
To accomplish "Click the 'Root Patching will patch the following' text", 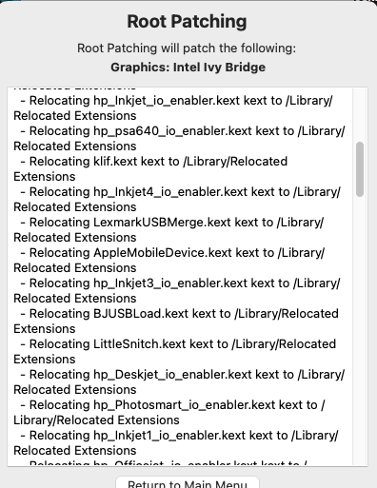I will click(187, 49).
